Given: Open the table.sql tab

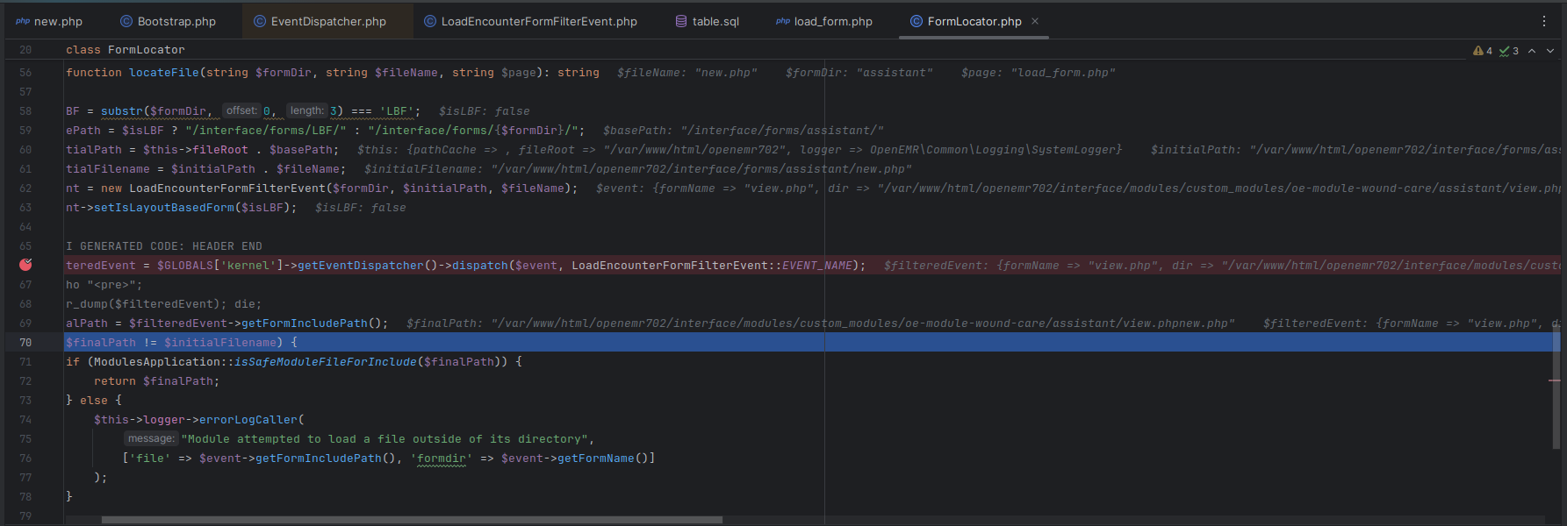Looking at the screenshot, I should (707, 21).
